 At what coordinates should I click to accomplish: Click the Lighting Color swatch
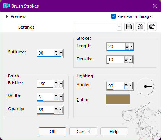click(118, 99)
